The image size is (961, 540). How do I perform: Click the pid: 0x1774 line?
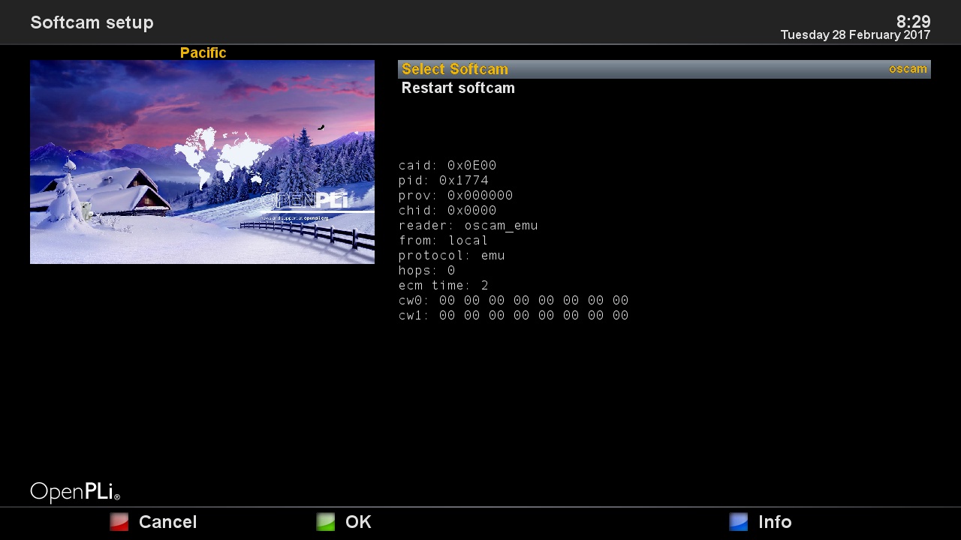click(x=444, y=181)
